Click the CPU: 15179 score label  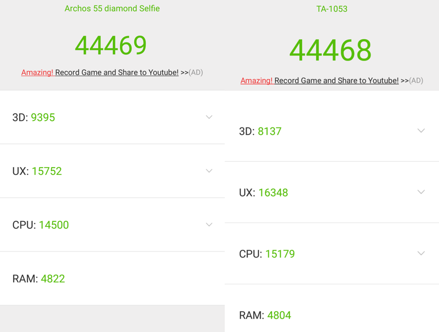click(267, 254)
